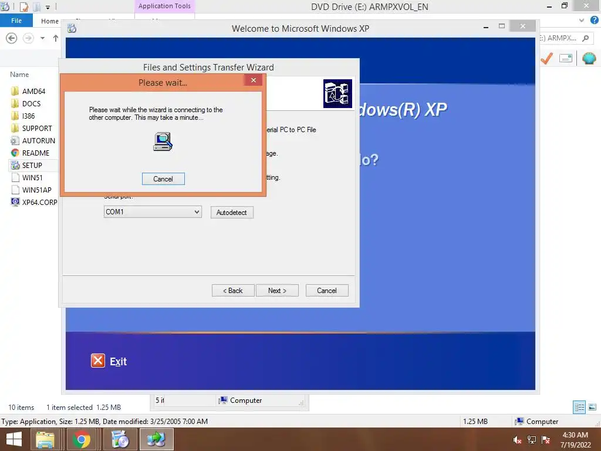Click the red Exit X icon
This screenshot has width=601, height=451.
click(98, 361)
